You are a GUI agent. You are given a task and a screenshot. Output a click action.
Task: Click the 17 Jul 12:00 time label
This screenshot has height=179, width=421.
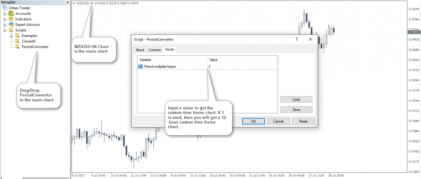[x=198, y=176]
